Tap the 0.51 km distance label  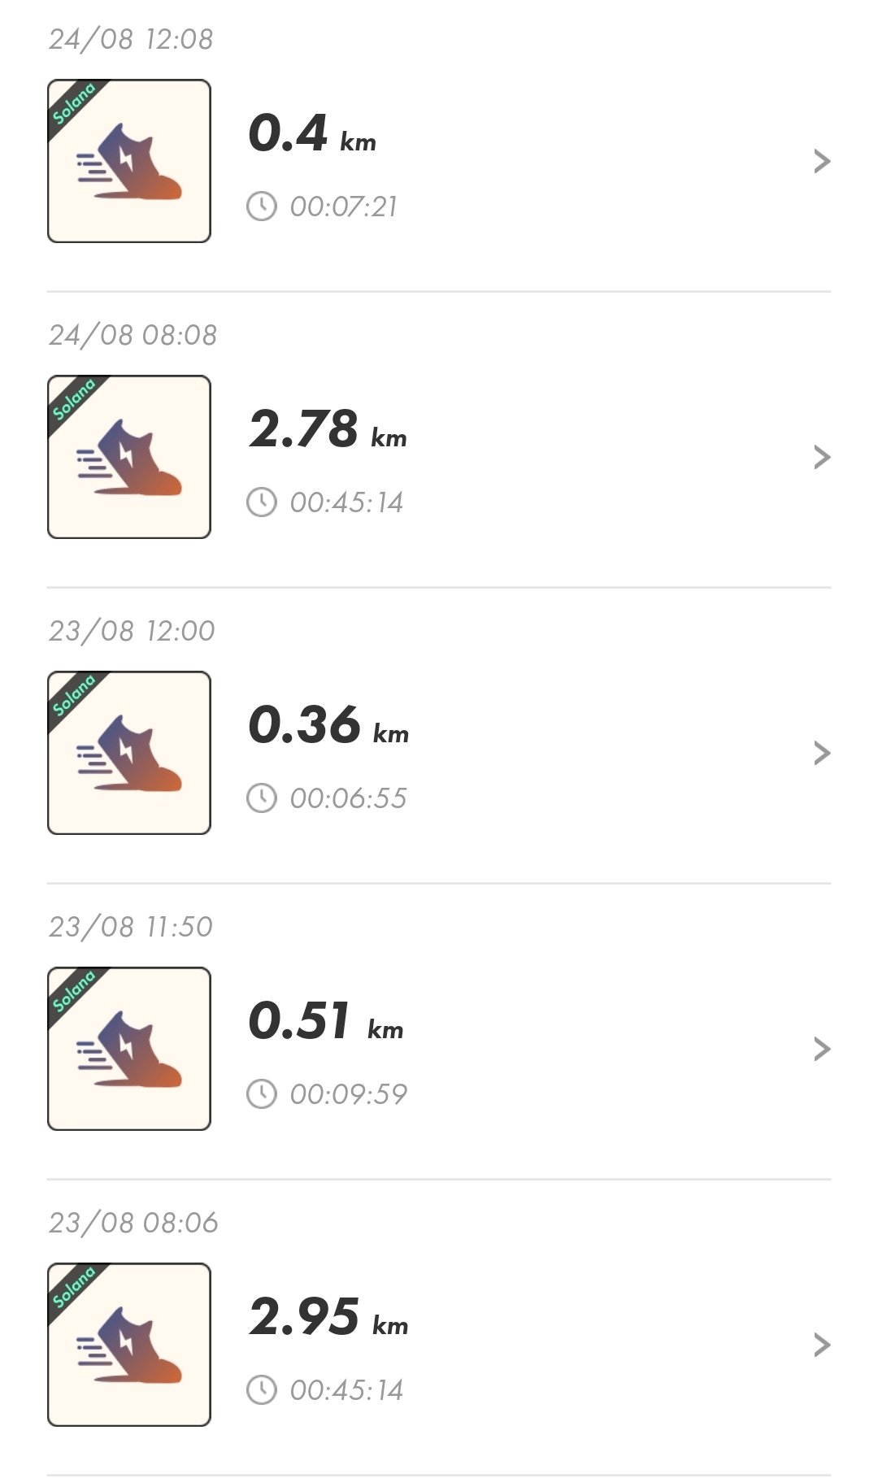325,1021
